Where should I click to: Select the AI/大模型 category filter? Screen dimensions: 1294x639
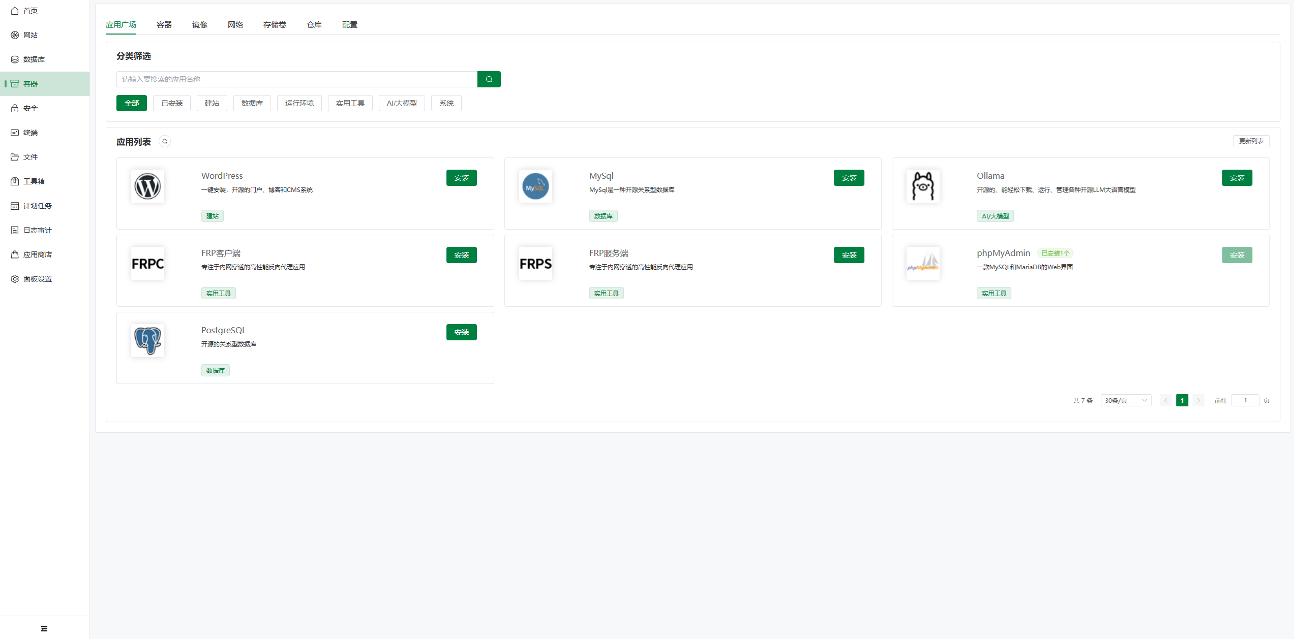click(402, 103)
